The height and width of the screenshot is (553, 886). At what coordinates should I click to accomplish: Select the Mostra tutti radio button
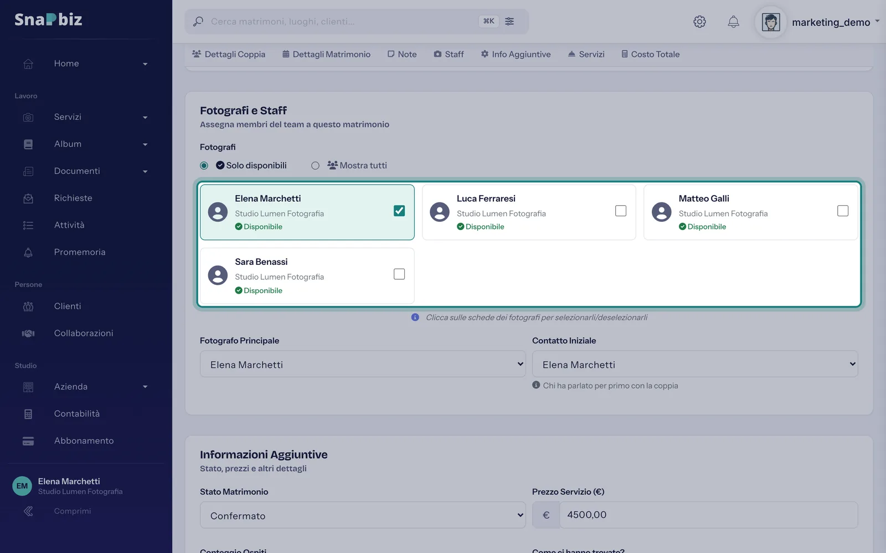tap(315, 165)
